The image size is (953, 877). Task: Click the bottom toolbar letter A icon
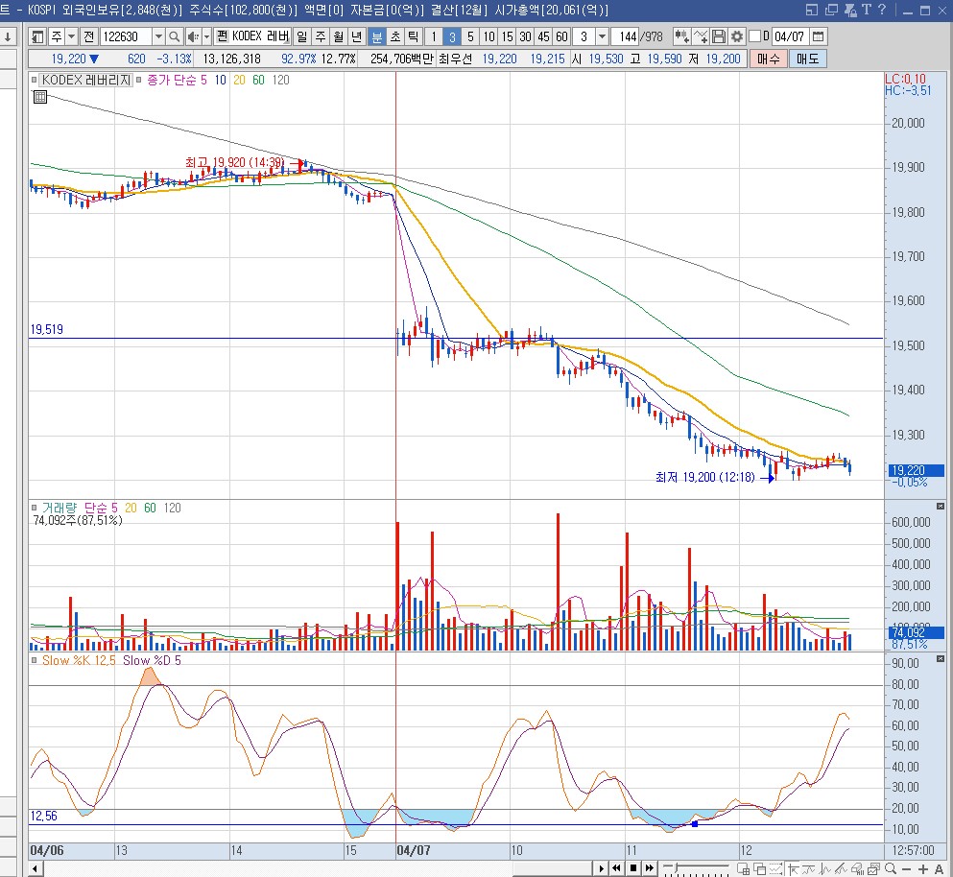point(939,869)
